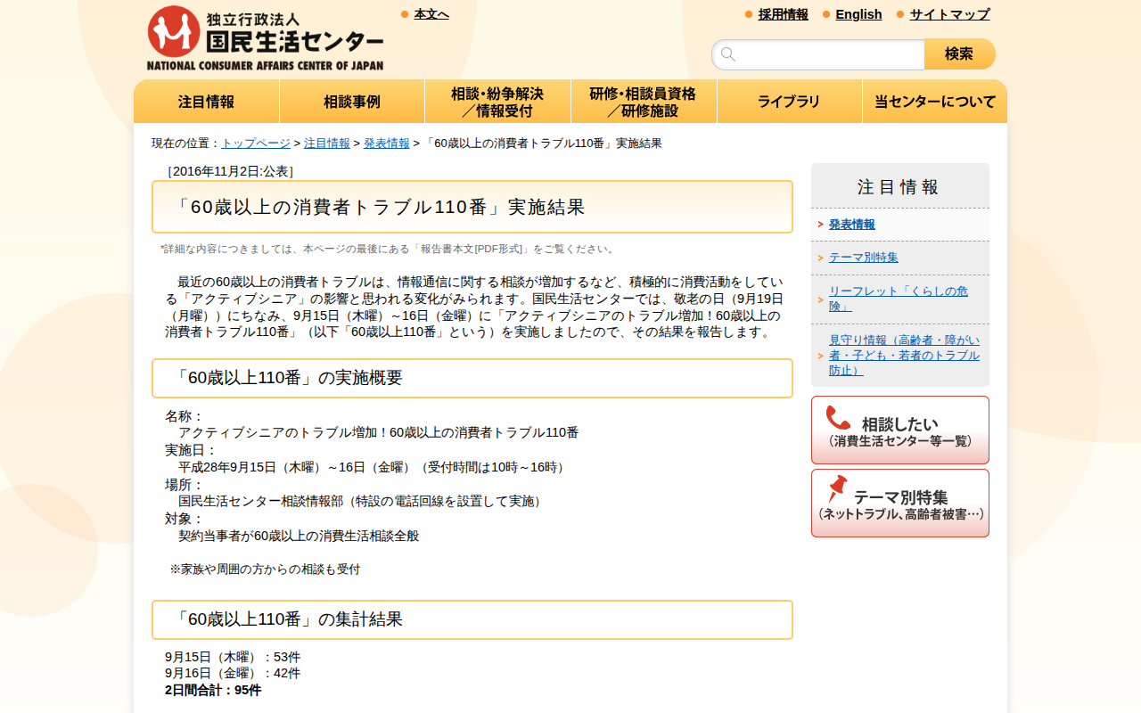Open the ライブラリ navigation tab

[789, 102]
